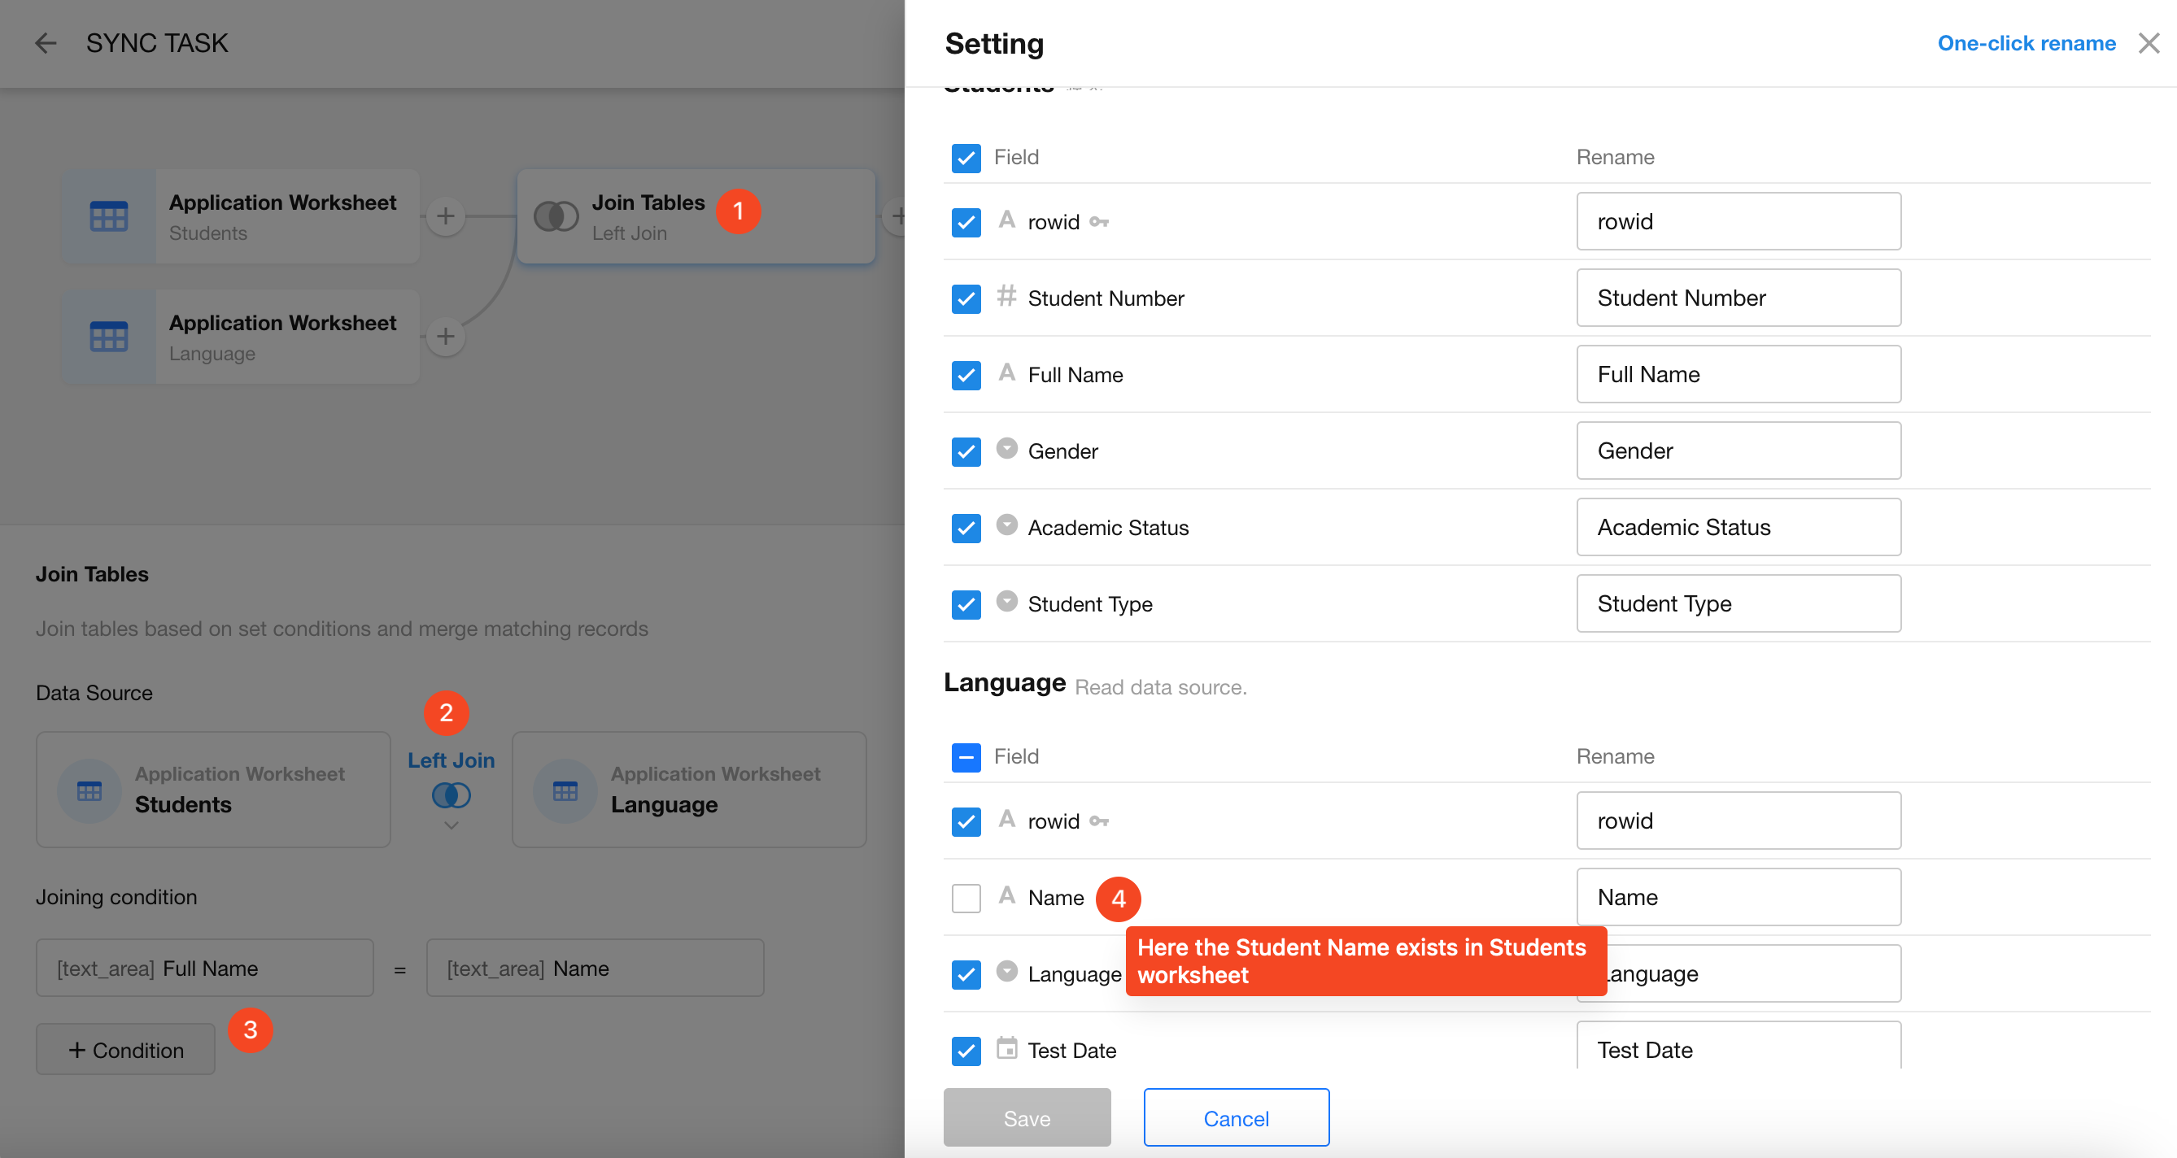Open the Full Name joining condition dropdown

pyautogui.click(x=204, y=968)
